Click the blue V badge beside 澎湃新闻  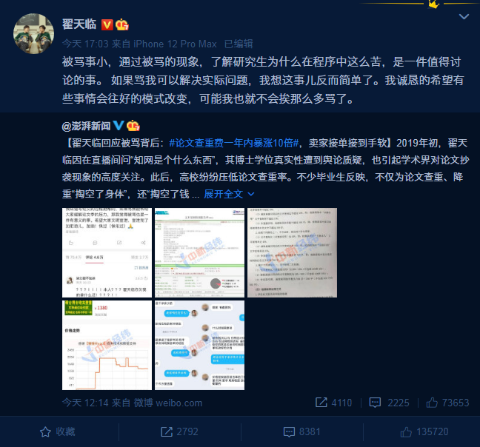point(119,125)
